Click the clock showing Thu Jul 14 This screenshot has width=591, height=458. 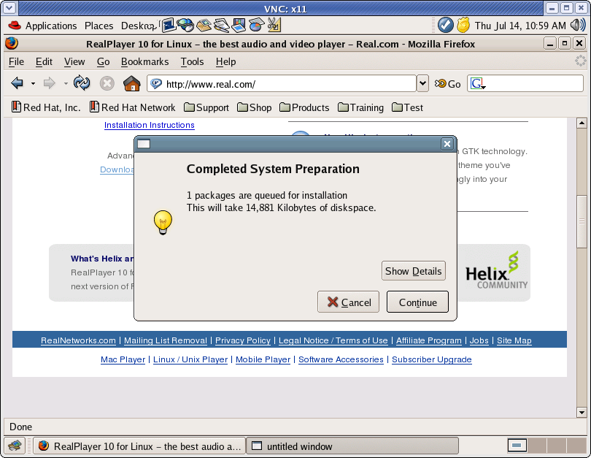tap(520, 26)
